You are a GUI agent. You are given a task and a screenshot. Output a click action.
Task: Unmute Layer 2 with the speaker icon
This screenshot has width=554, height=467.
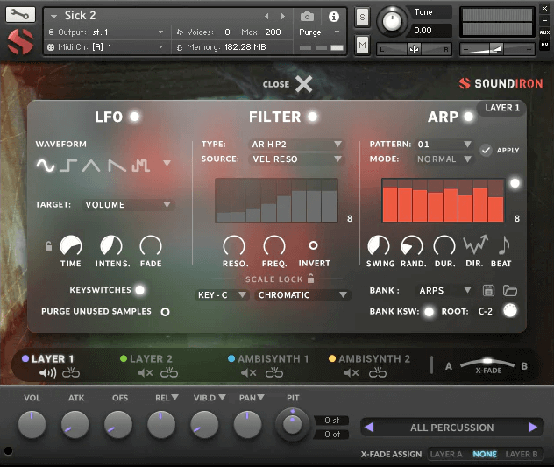point(146,372)
